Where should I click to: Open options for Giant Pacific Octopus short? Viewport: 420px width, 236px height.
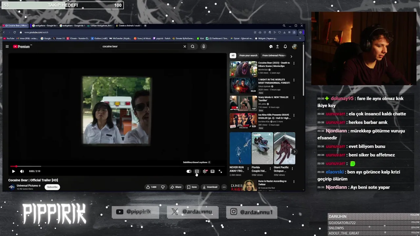tap(292, 168)
